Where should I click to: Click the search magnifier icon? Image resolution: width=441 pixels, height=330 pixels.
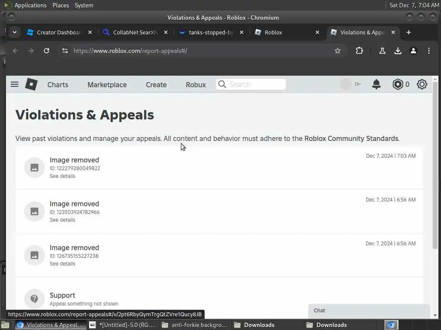(x=222, y=84)
